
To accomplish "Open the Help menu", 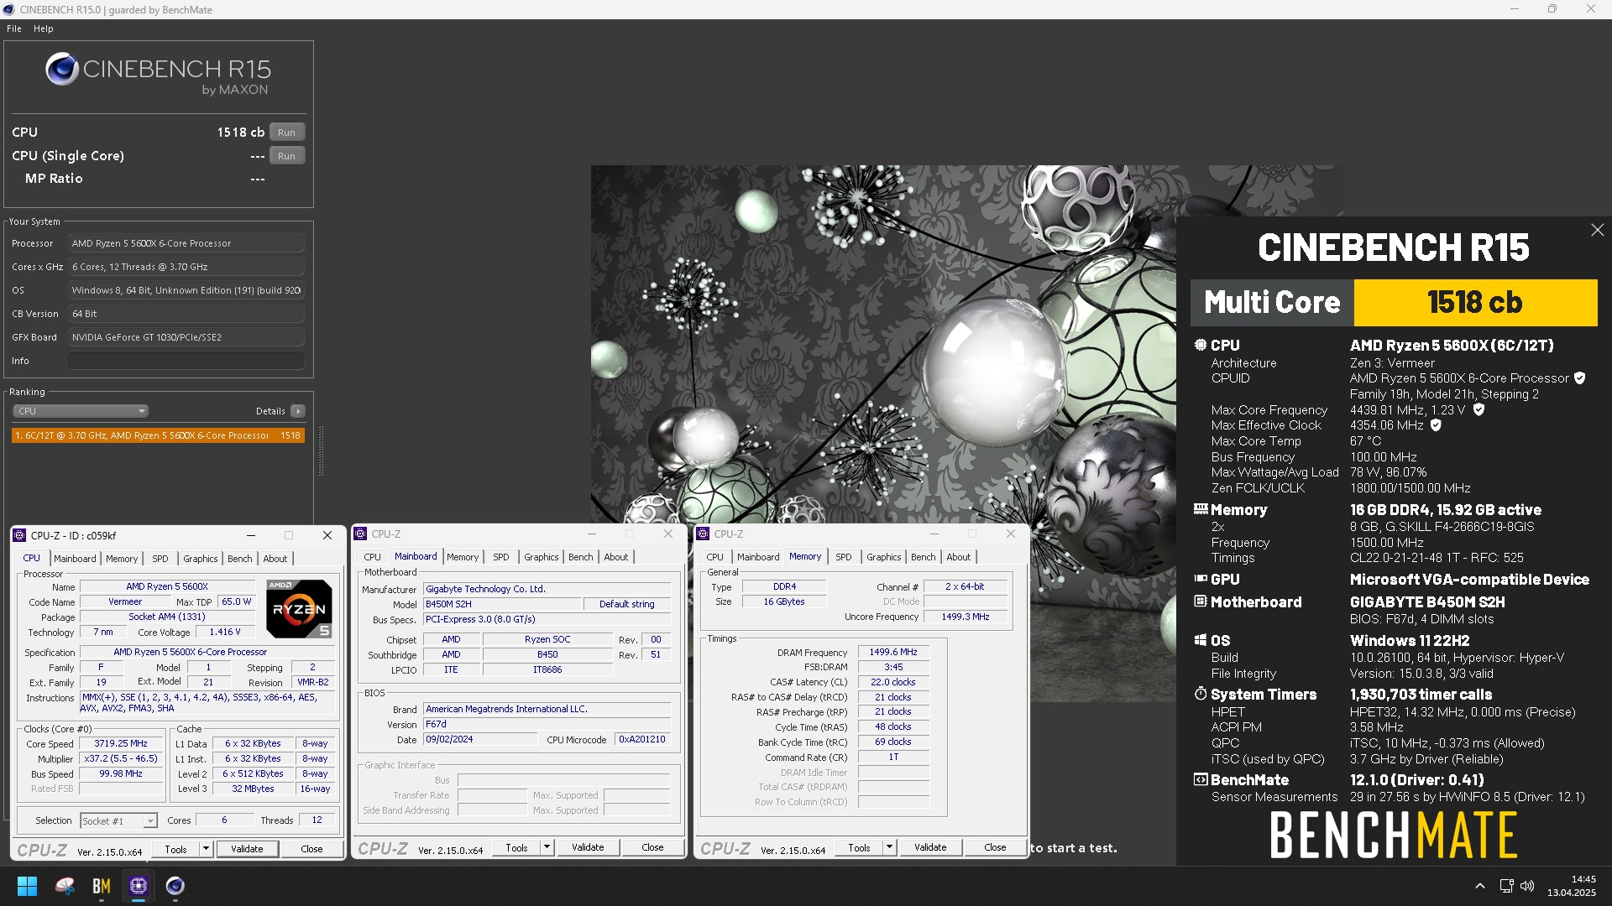I will tap(44, 29).
